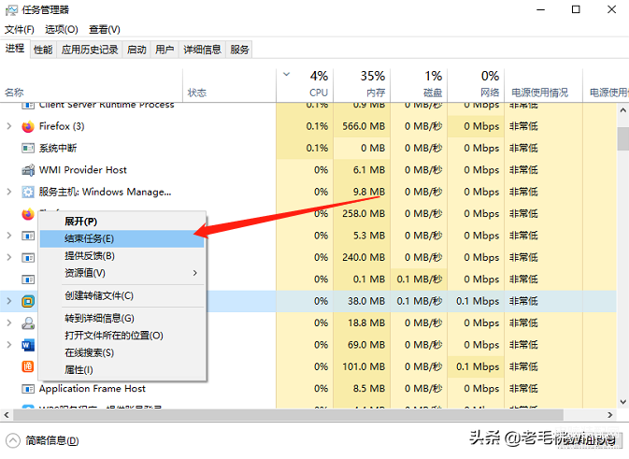
Task: Collapse to 简略信息 via the circle arrow icon
Action: 12,440
